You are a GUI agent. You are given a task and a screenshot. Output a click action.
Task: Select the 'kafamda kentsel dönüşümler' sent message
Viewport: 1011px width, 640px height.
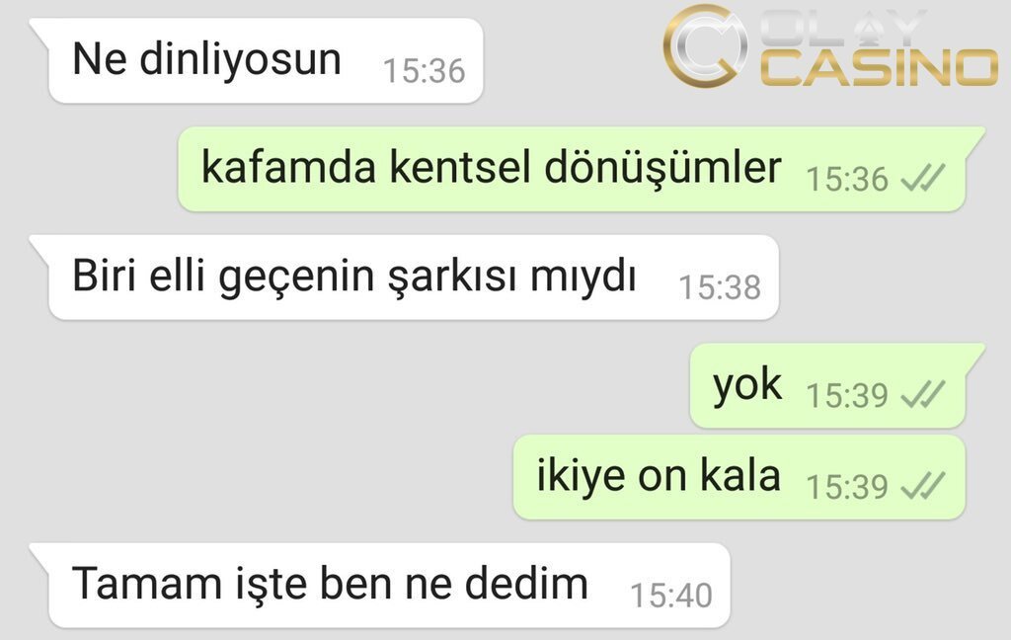(572, 169)
